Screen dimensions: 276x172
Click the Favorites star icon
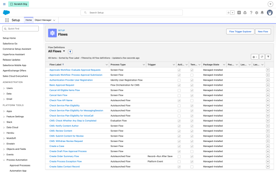229,13
